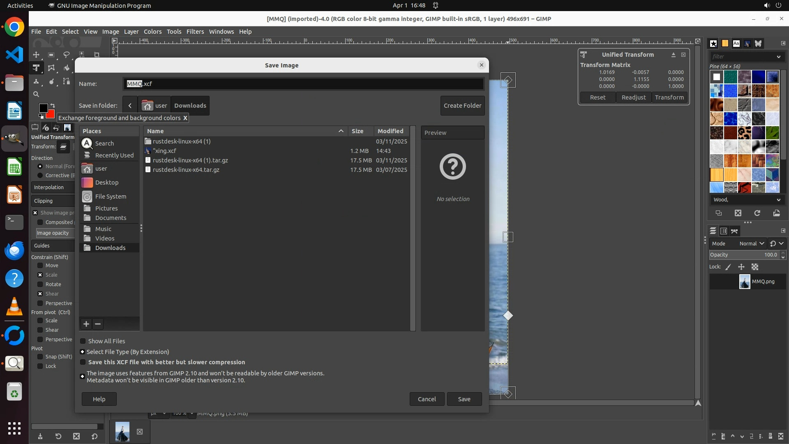Select the Move tool in toolbox
The image size is (789, 444).
tap(36, 55)
